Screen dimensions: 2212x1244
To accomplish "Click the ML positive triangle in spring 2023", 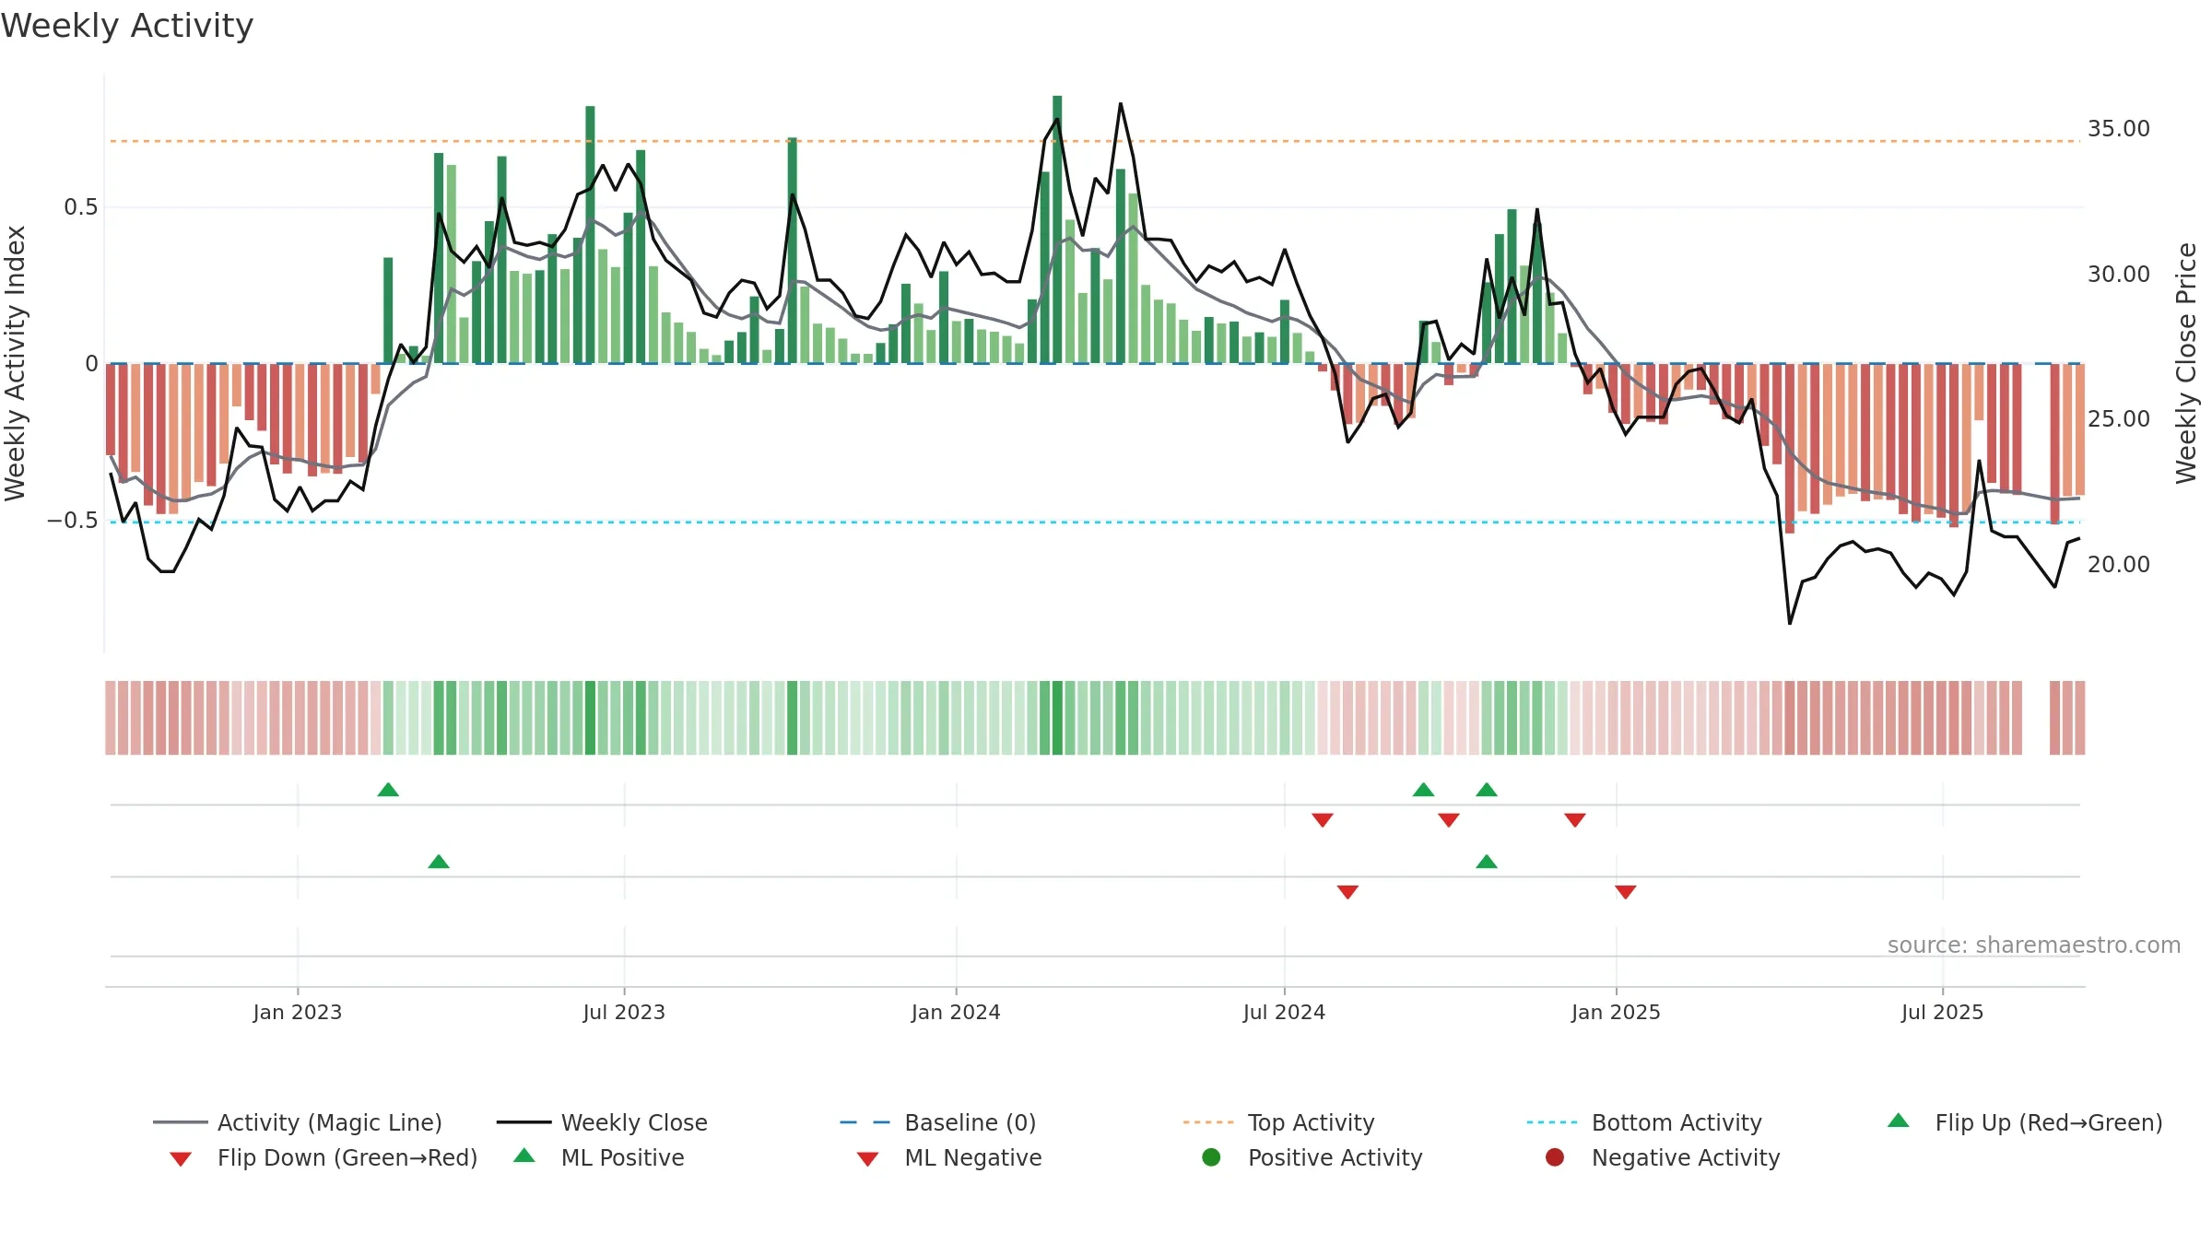I will point(439,862).
